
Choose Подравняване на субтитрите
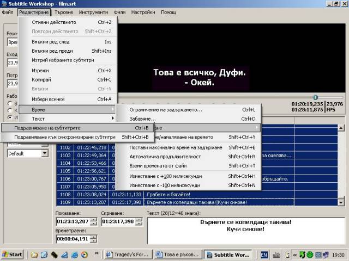77,128
